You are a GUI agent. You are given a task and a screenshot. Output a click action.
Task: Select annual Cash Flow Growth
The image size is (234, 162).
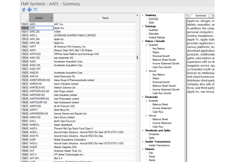(x=162, y=93)
